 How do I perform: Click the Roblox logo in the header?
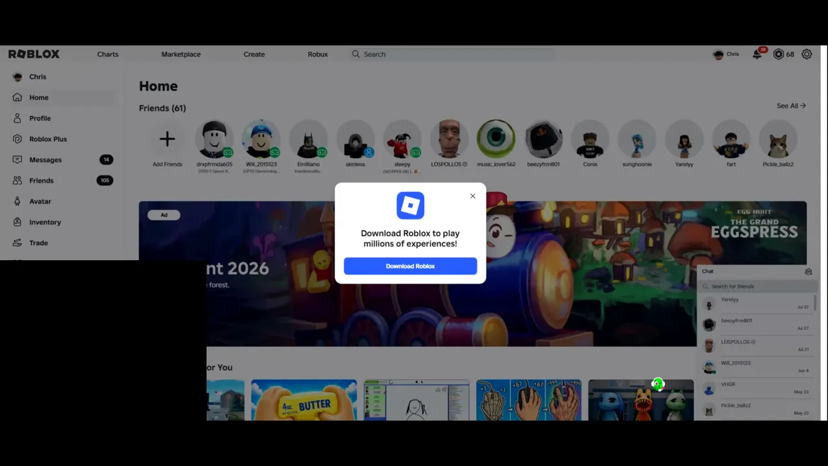coord(34,54)
